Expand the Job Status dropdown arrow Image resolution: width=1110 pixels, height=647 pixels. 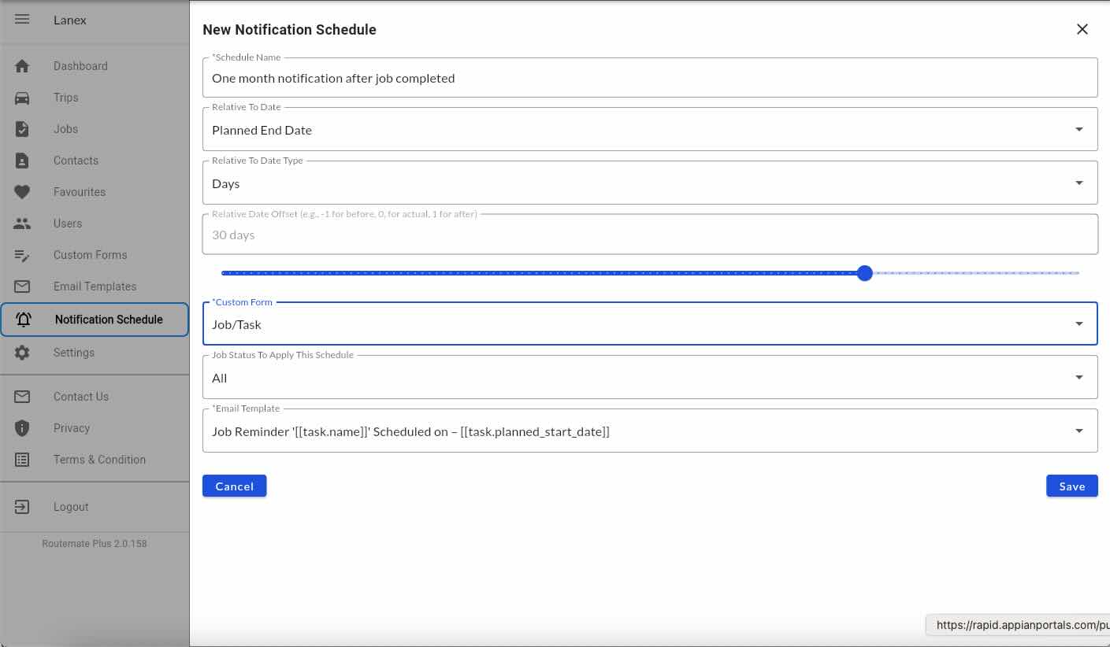coord(1079,377)
